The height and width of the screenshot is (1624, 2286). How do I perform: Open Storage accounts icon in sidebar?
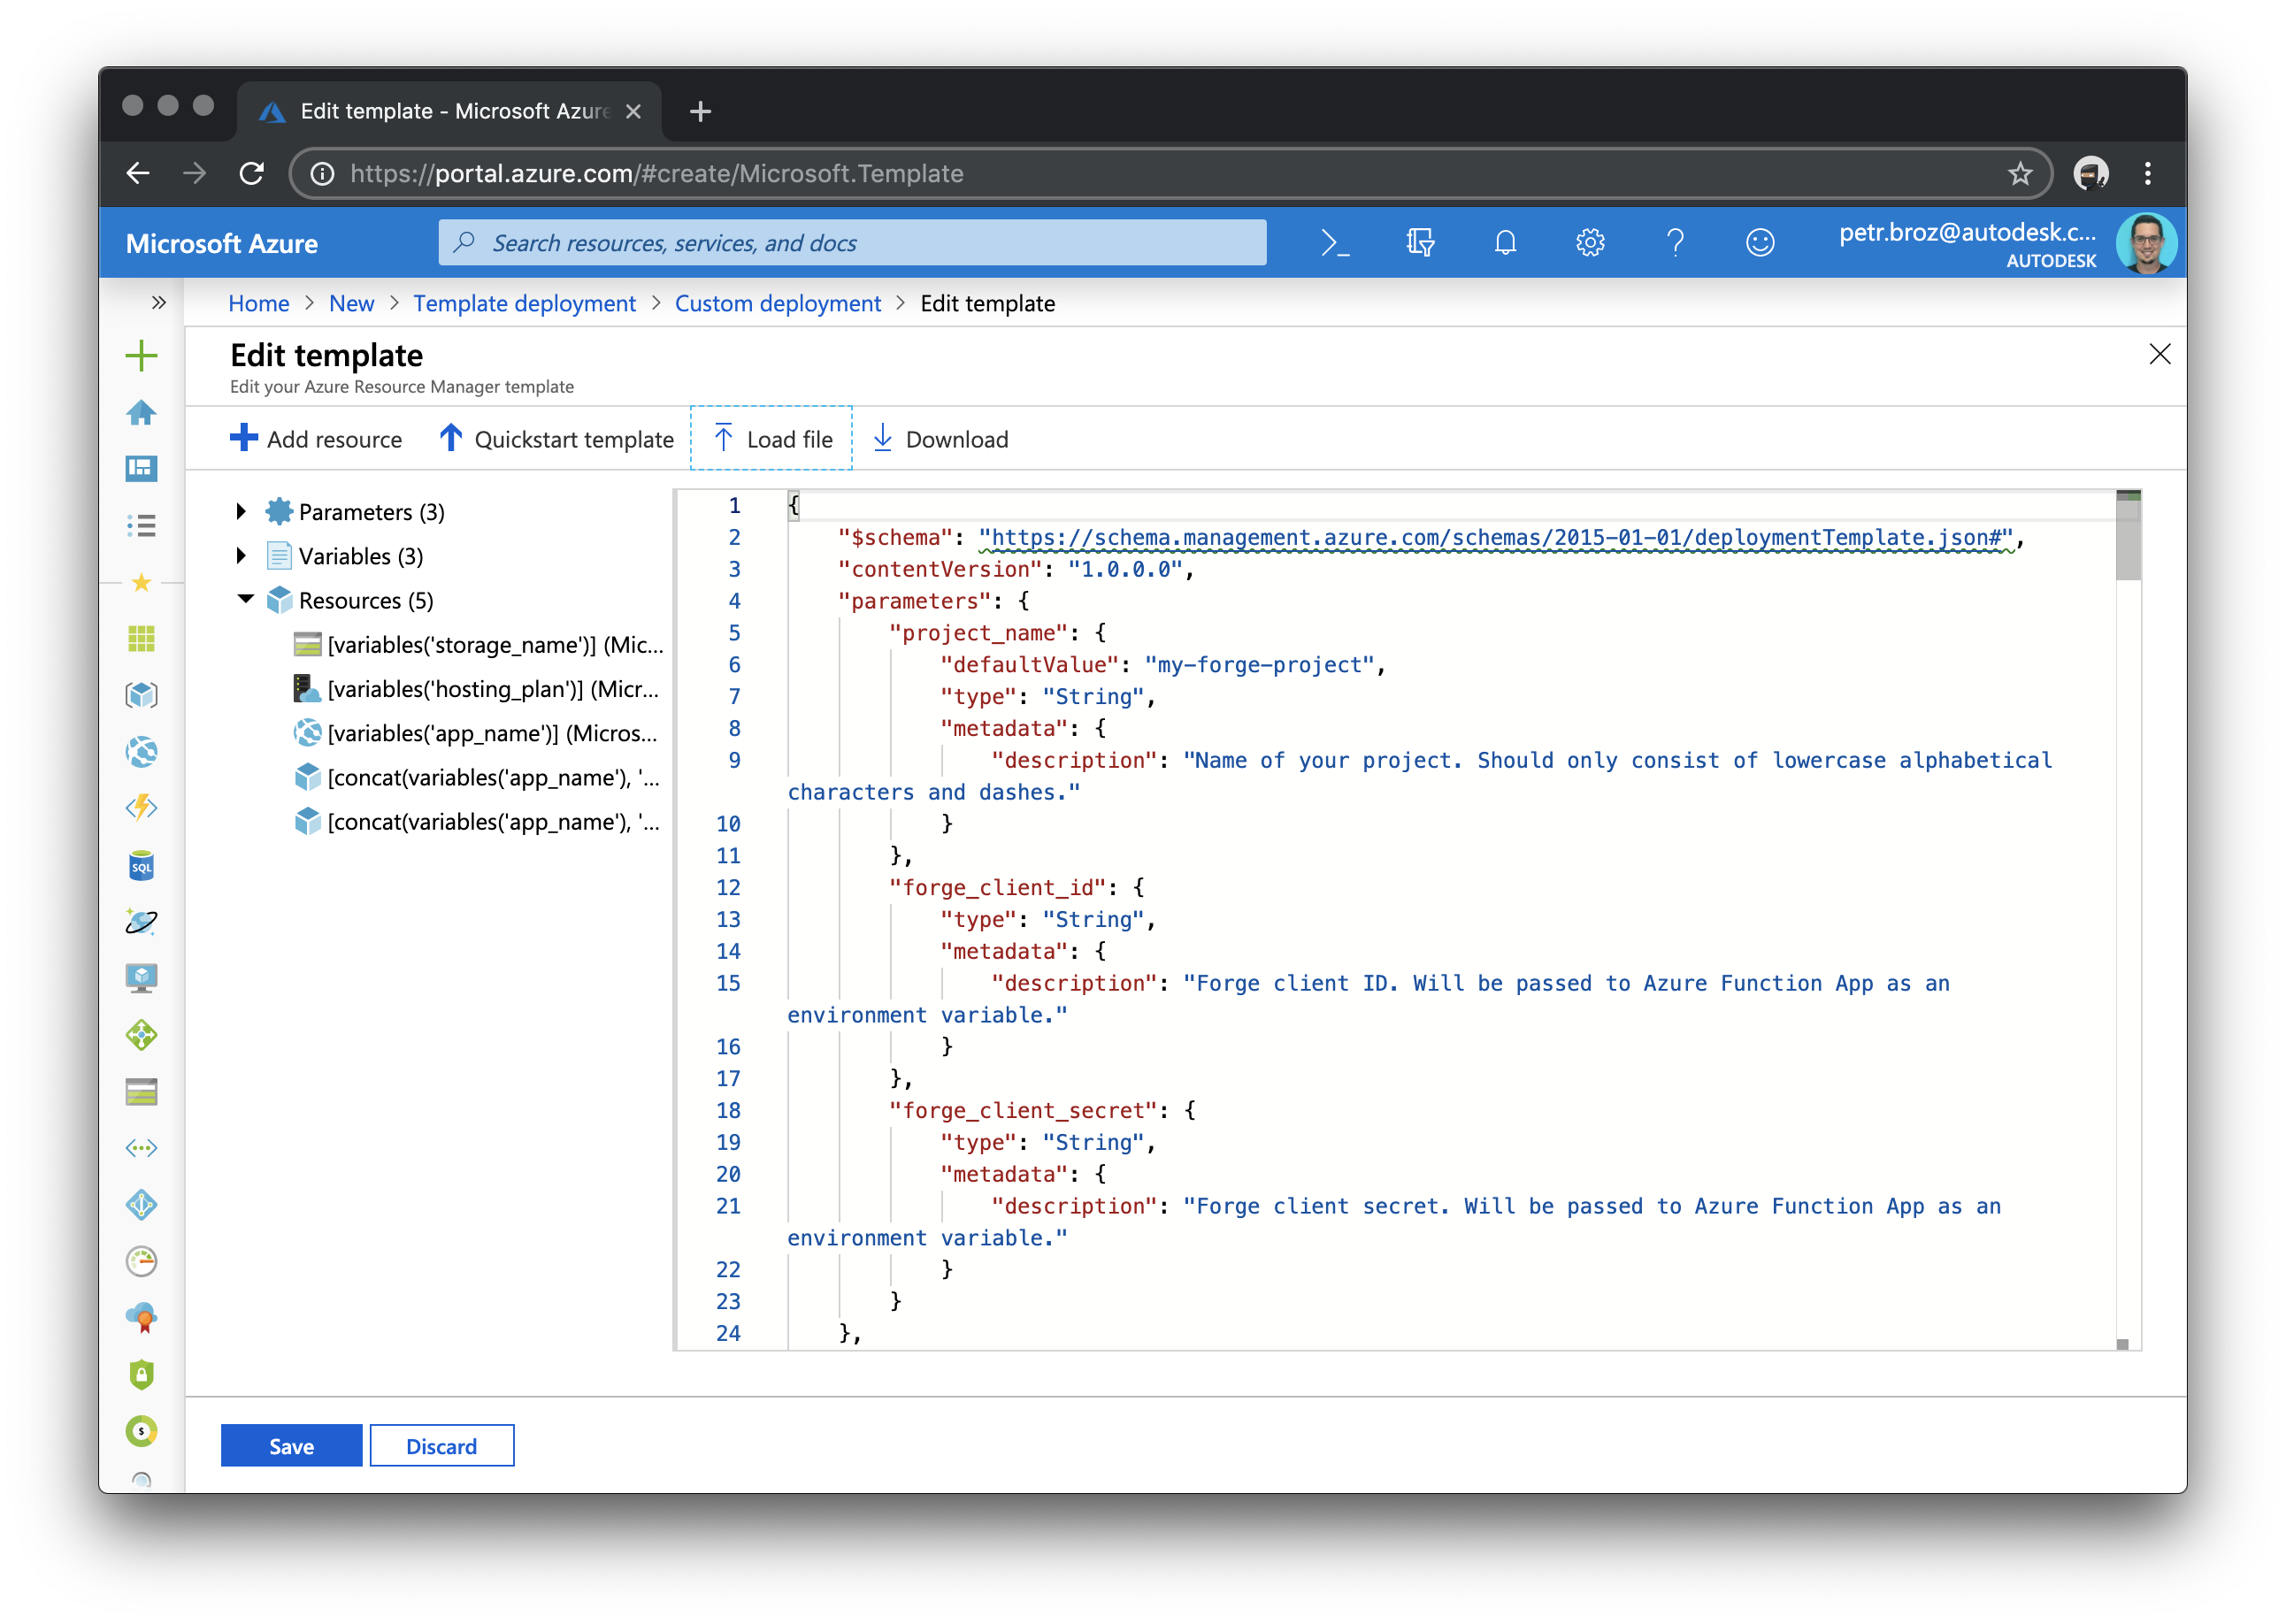click(x=142, y=1092)
